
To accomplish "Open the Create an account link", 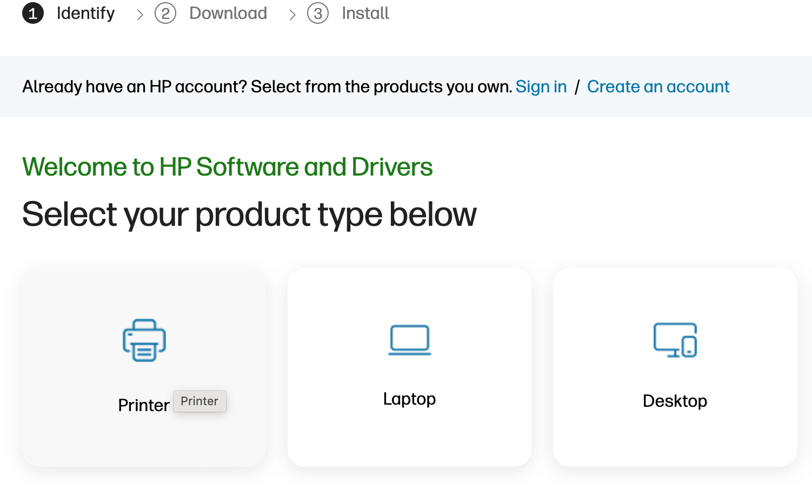I will (658, 86).
